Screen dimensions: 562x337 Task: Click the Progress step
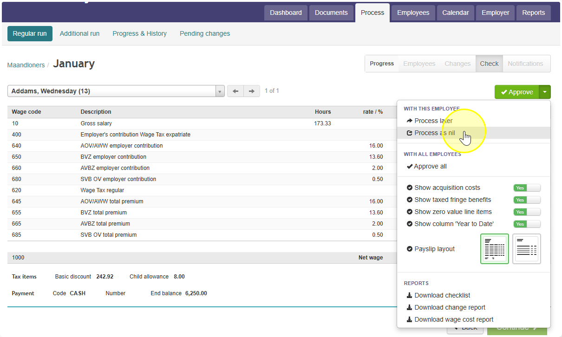382,64
